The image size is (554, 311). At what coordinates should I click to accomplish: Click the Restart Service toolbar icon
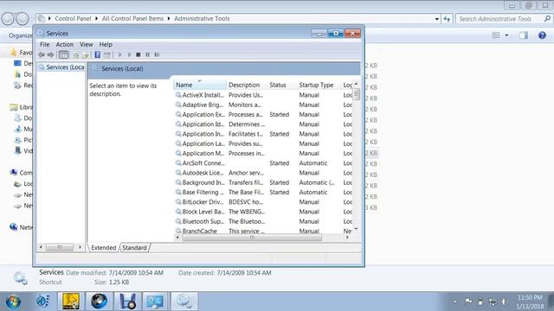point(158,54)
